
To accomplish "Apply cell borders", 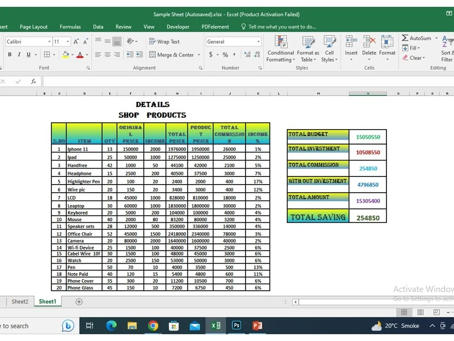I will (x=47, y=55).
